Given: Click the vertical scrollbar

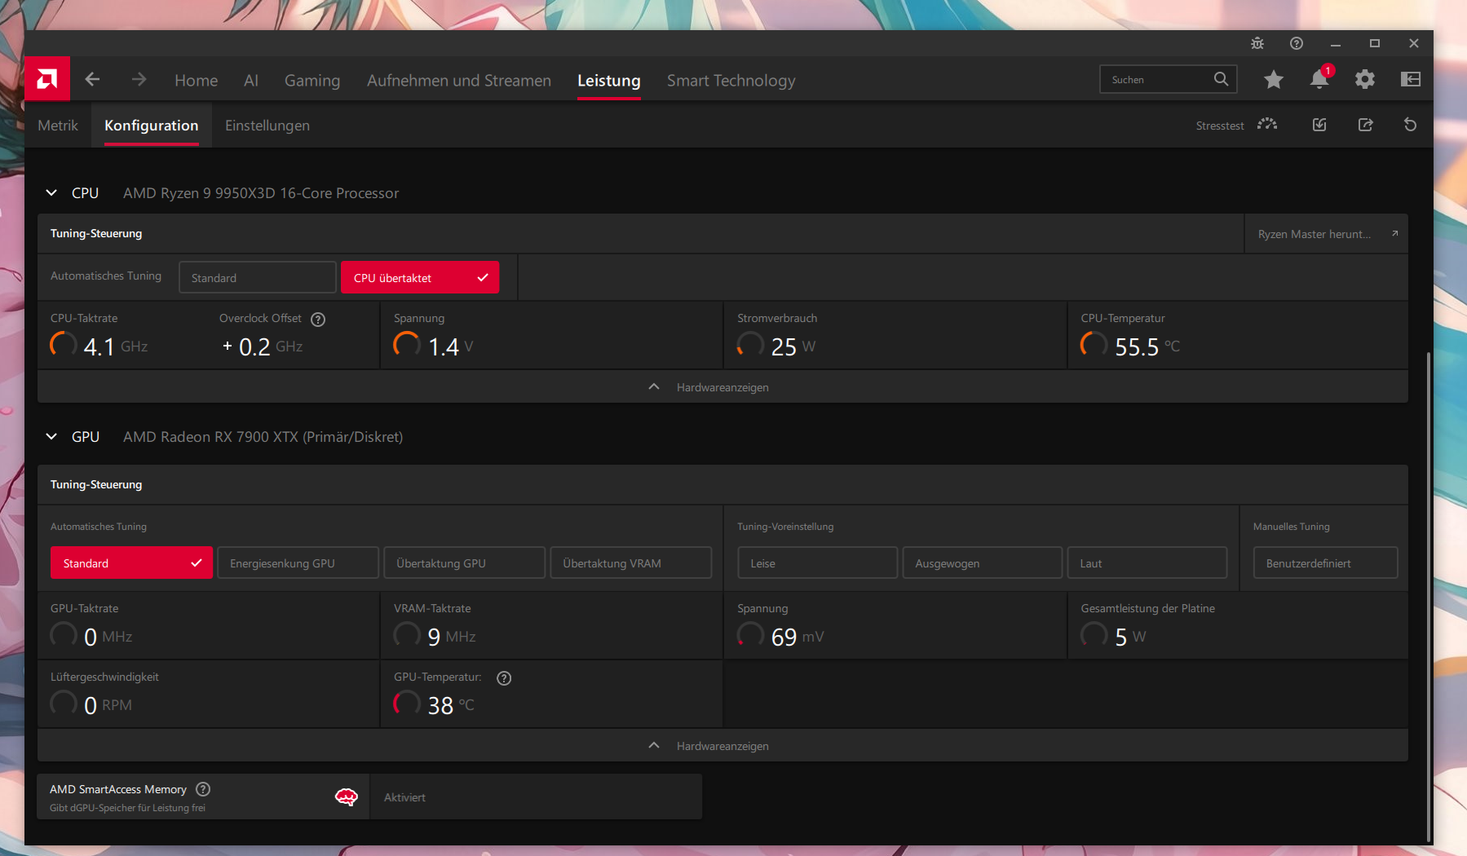Looking at the screenshot, I should coord(1428,595).
